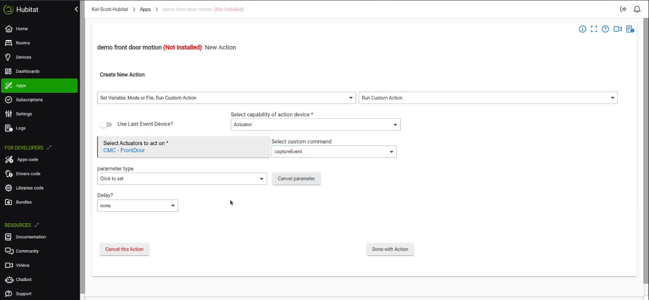649x300 pixels.
Task: Click the demo front door motion breadcrumb
Action: [203, 9]
